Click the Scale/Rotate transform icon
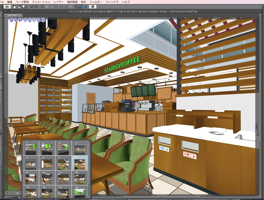The width and height of the screenshot is (264, 200). point(56,7)
